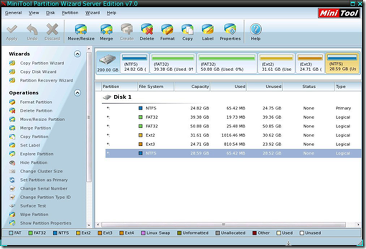Select the 50.88 GB FAT32 block in disk map
The height and width of the screenshot is (249, 366).
pos(227,63)
